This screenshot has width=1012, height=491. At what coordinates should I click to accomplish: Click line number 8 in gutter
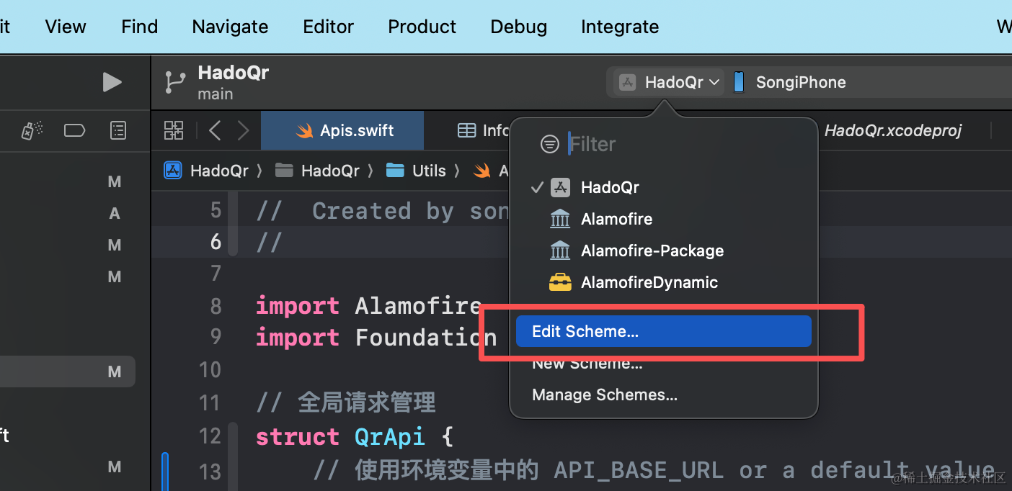pyautogui.click(x=216, y=306)
